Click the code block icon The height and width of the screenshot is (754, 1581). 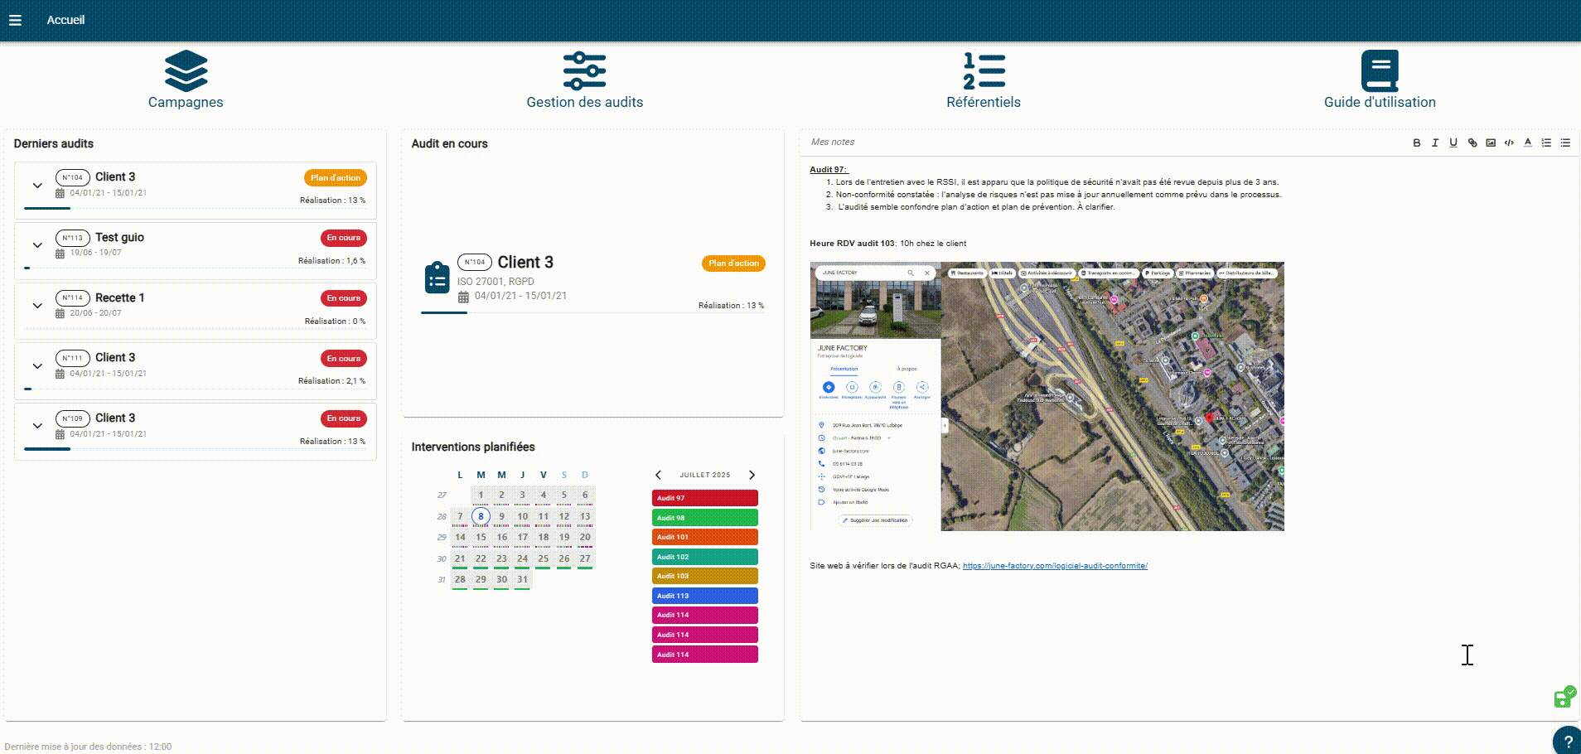[x=1509, y=143]
